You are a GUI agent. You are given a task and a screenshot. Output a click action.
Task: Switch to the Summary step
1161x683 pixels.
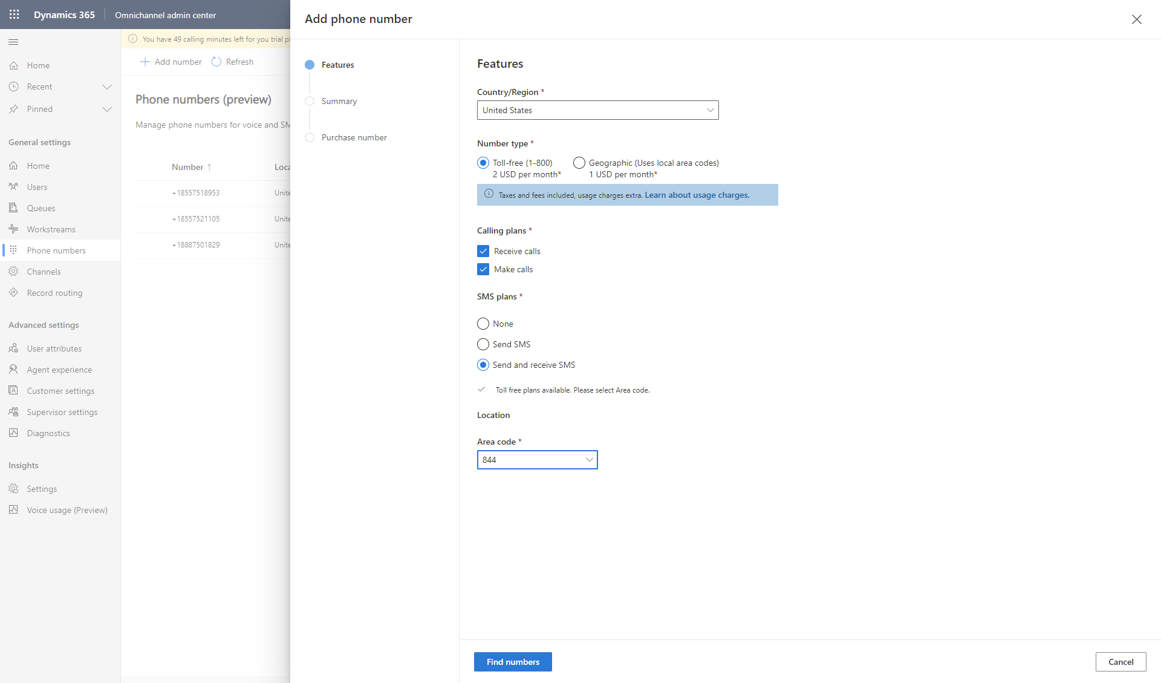[339, 101]
